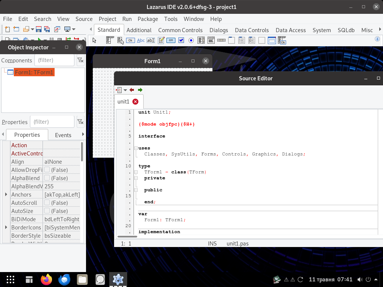Expand the BorderIcons property
This screenshot has width=383, height=287.
[x=6, y=227]
